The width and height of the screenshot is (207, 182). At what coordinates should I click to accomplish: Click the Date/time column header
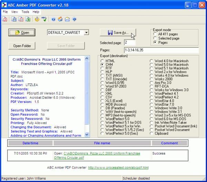[x=30, y=143]
